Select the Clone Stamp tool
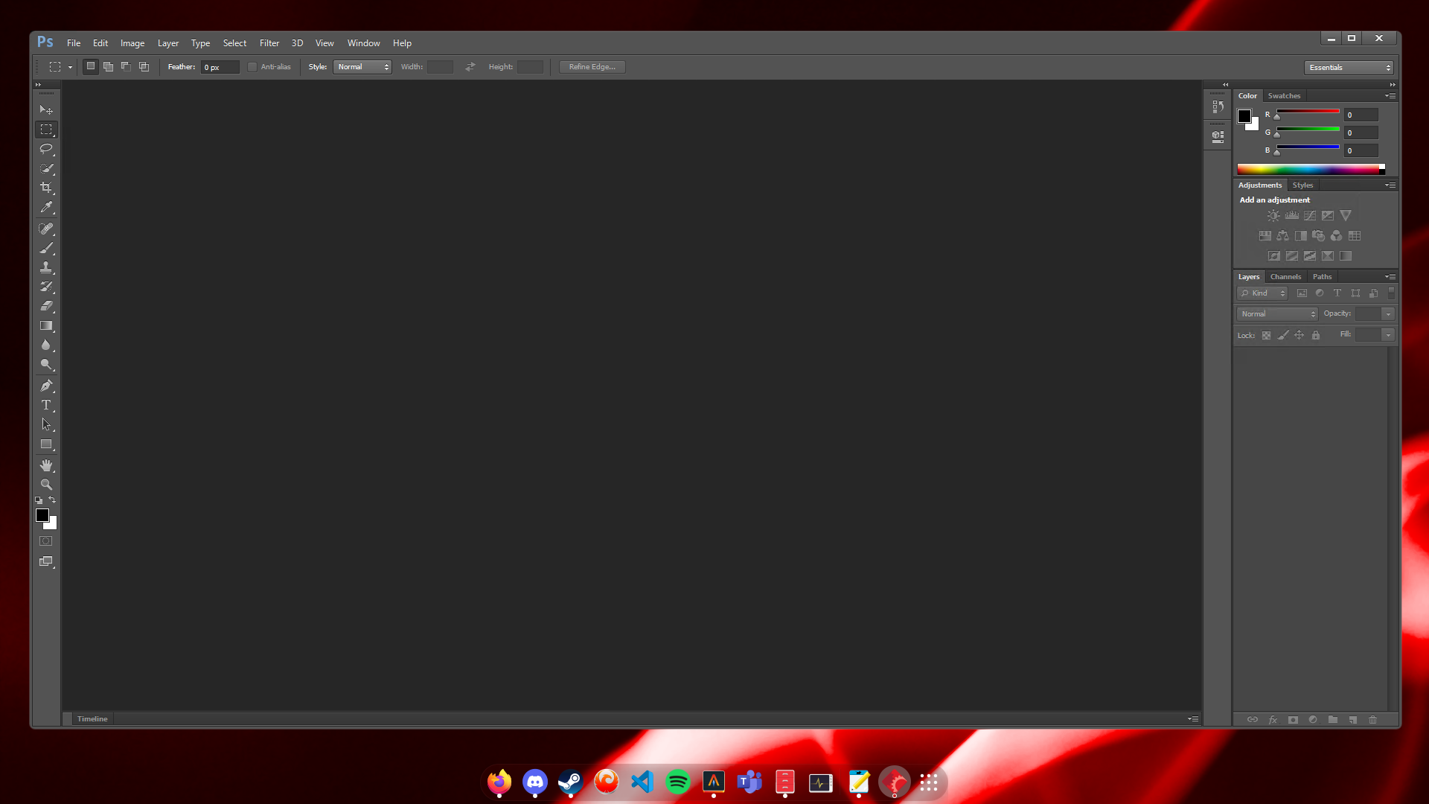Image resolution: width=1429 pixels, height=804 pixels. point(46,267)
